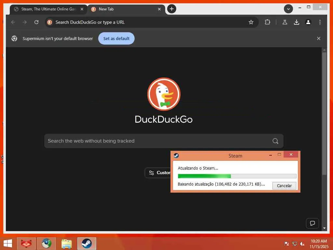
Task: Reload the current page
Action: point(36,22)
